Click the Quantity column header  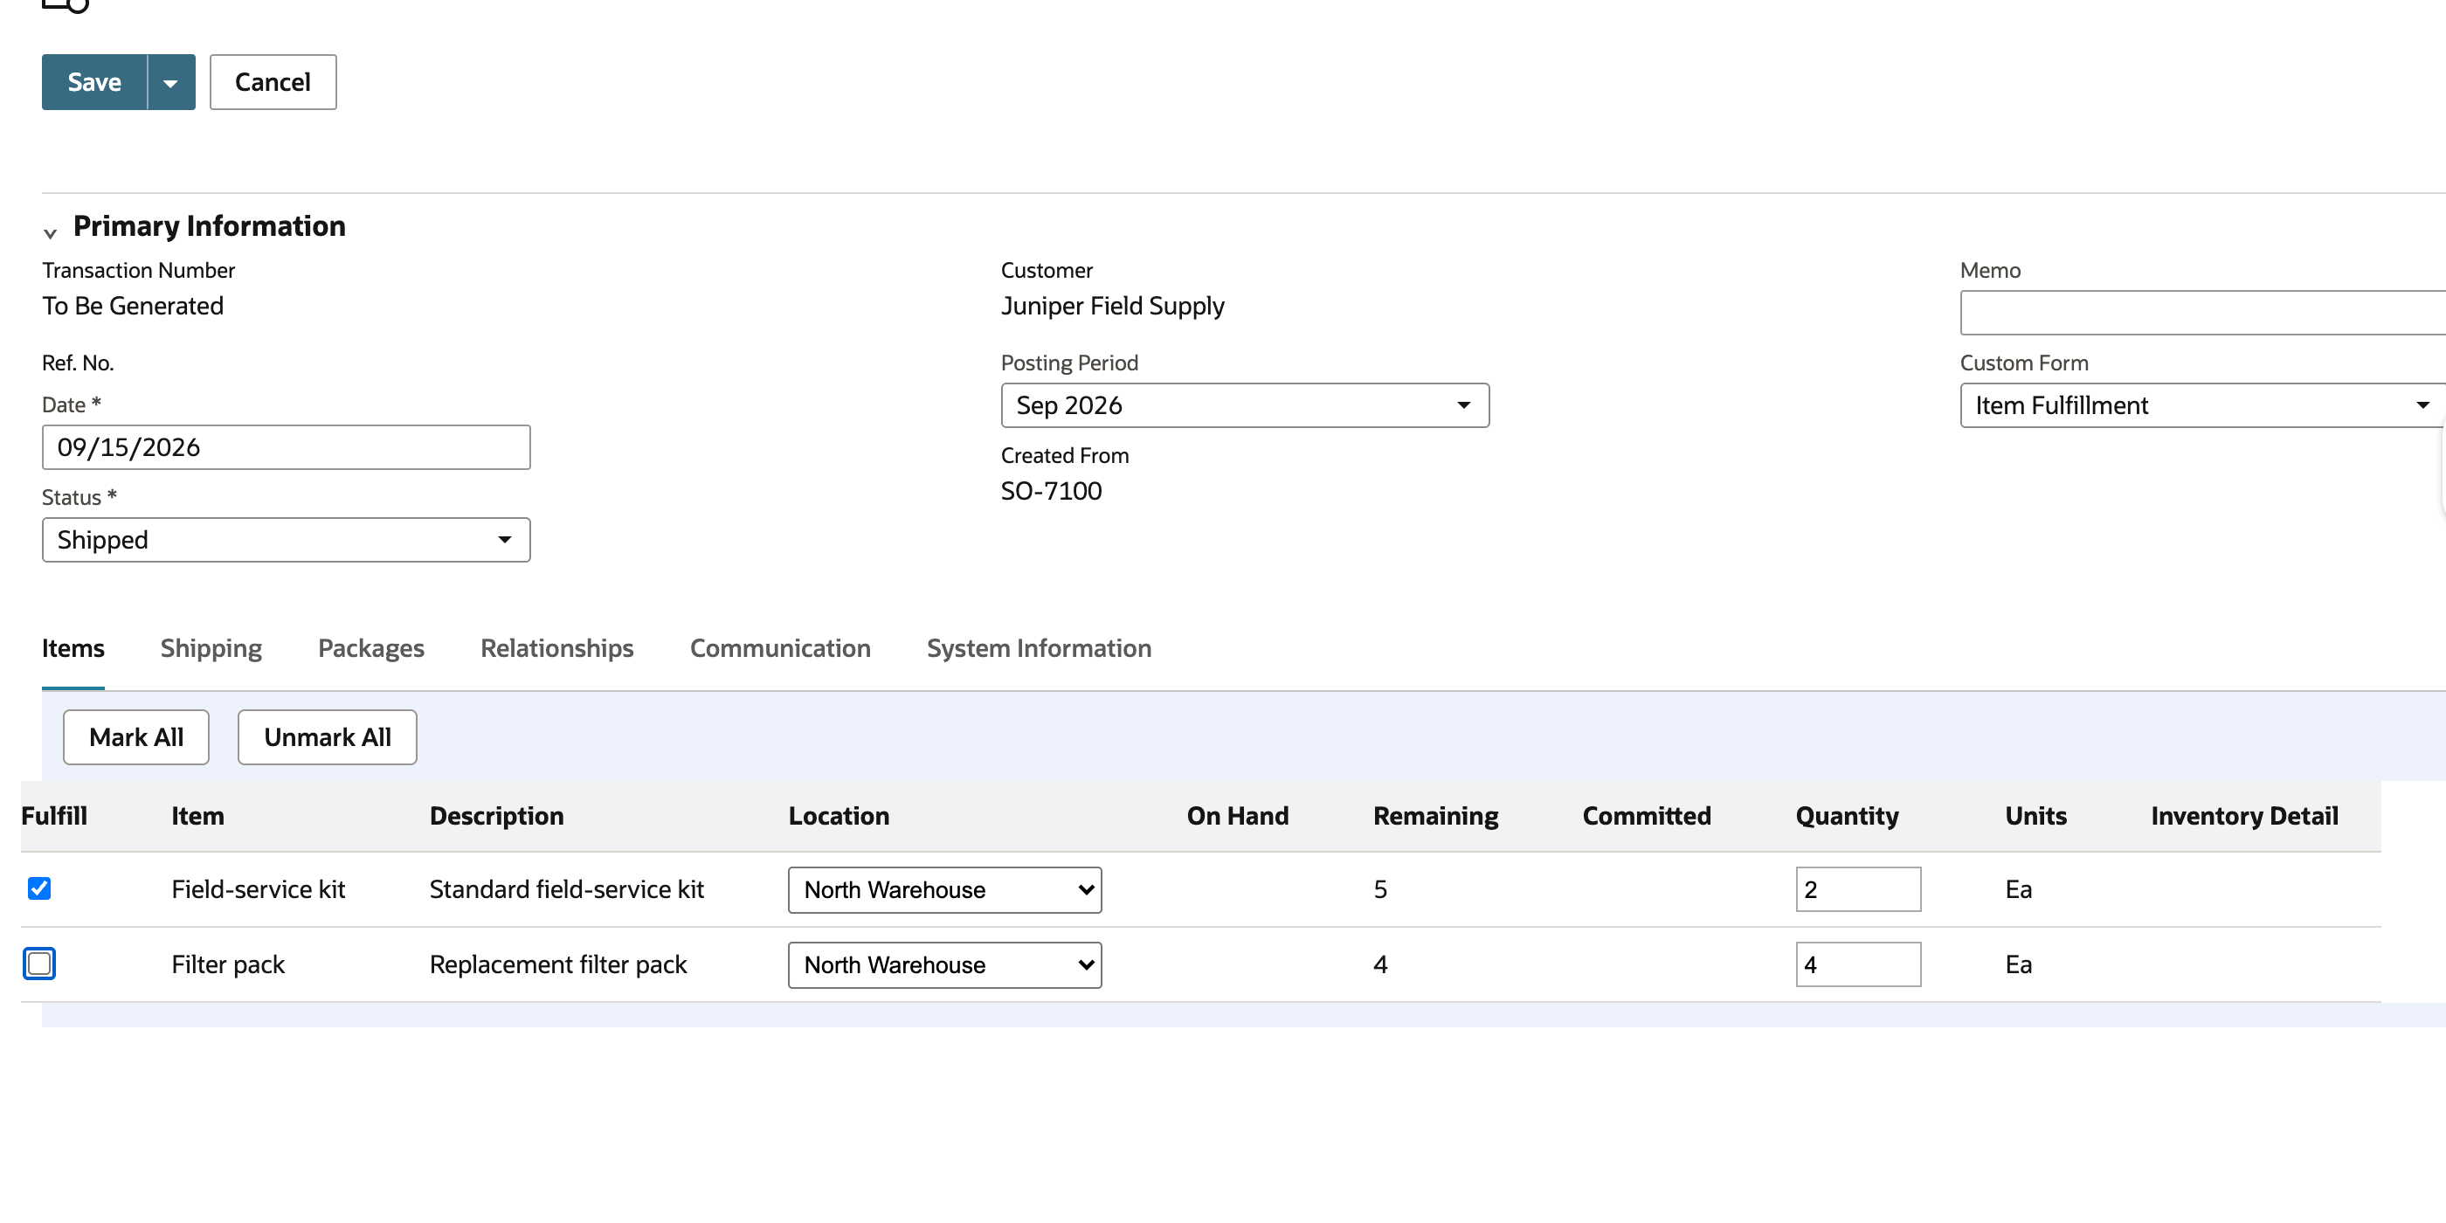coord(1847,817)
